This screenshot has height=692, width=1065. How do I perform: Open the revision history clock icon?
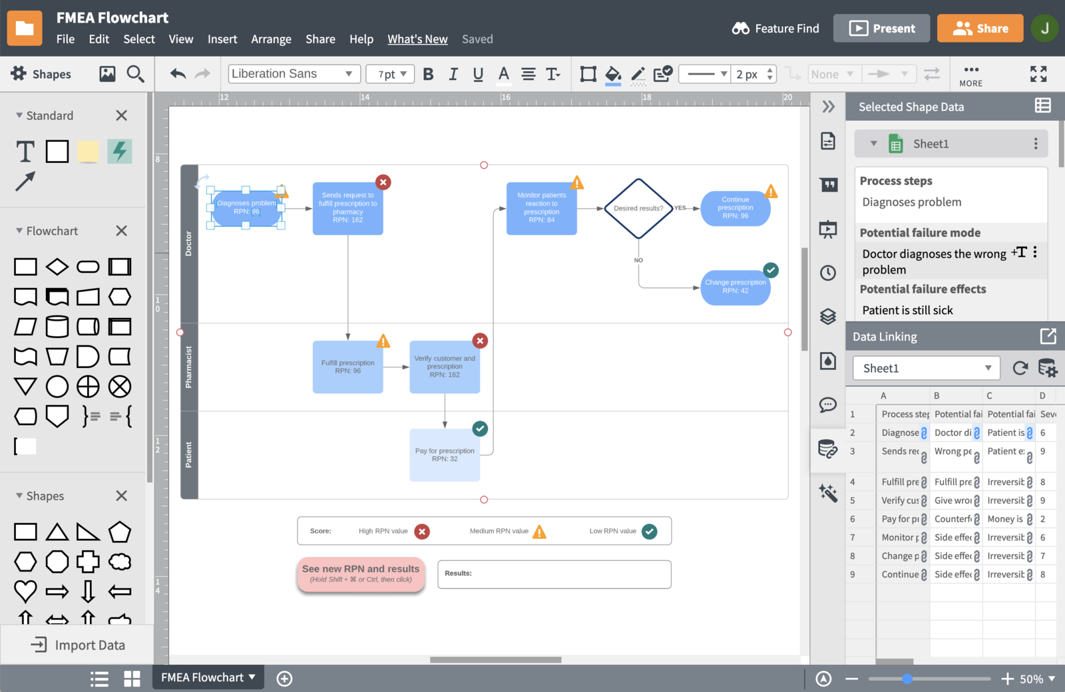click(x=827, y=273)
